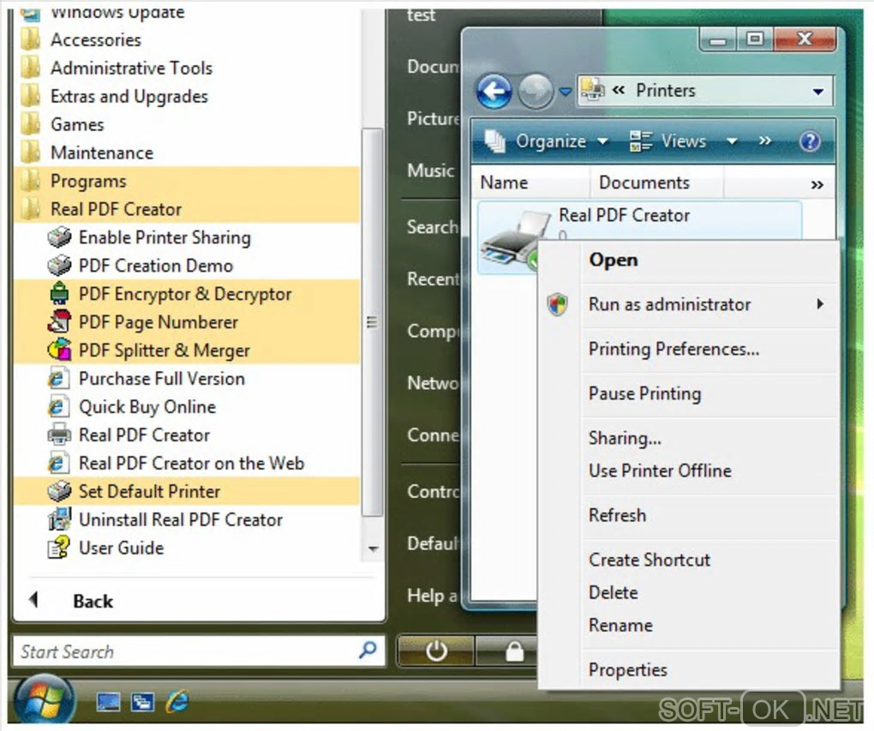
Task: Expand the Run as administrator submenu arrow
Action: tap(820, 304)
